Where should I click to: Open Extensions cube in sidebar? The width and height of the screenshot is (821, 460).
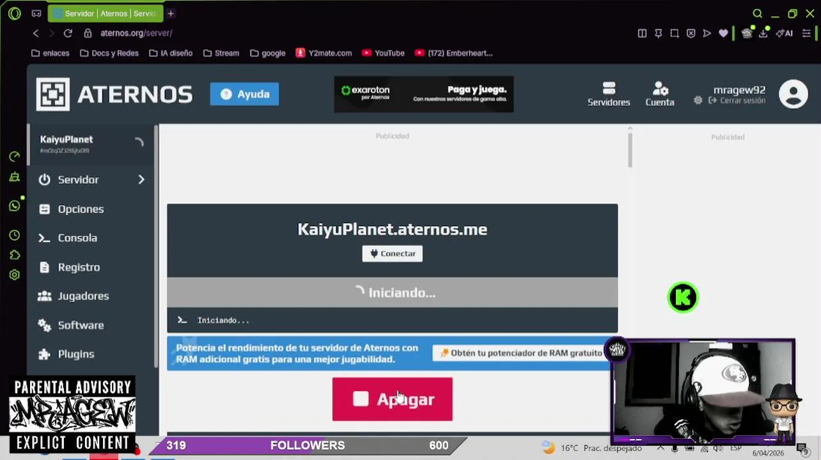coord(14,255)
